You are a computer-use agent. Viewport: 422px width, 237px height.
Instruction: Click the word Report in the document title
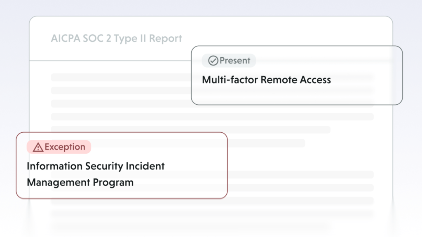point(165,39)
